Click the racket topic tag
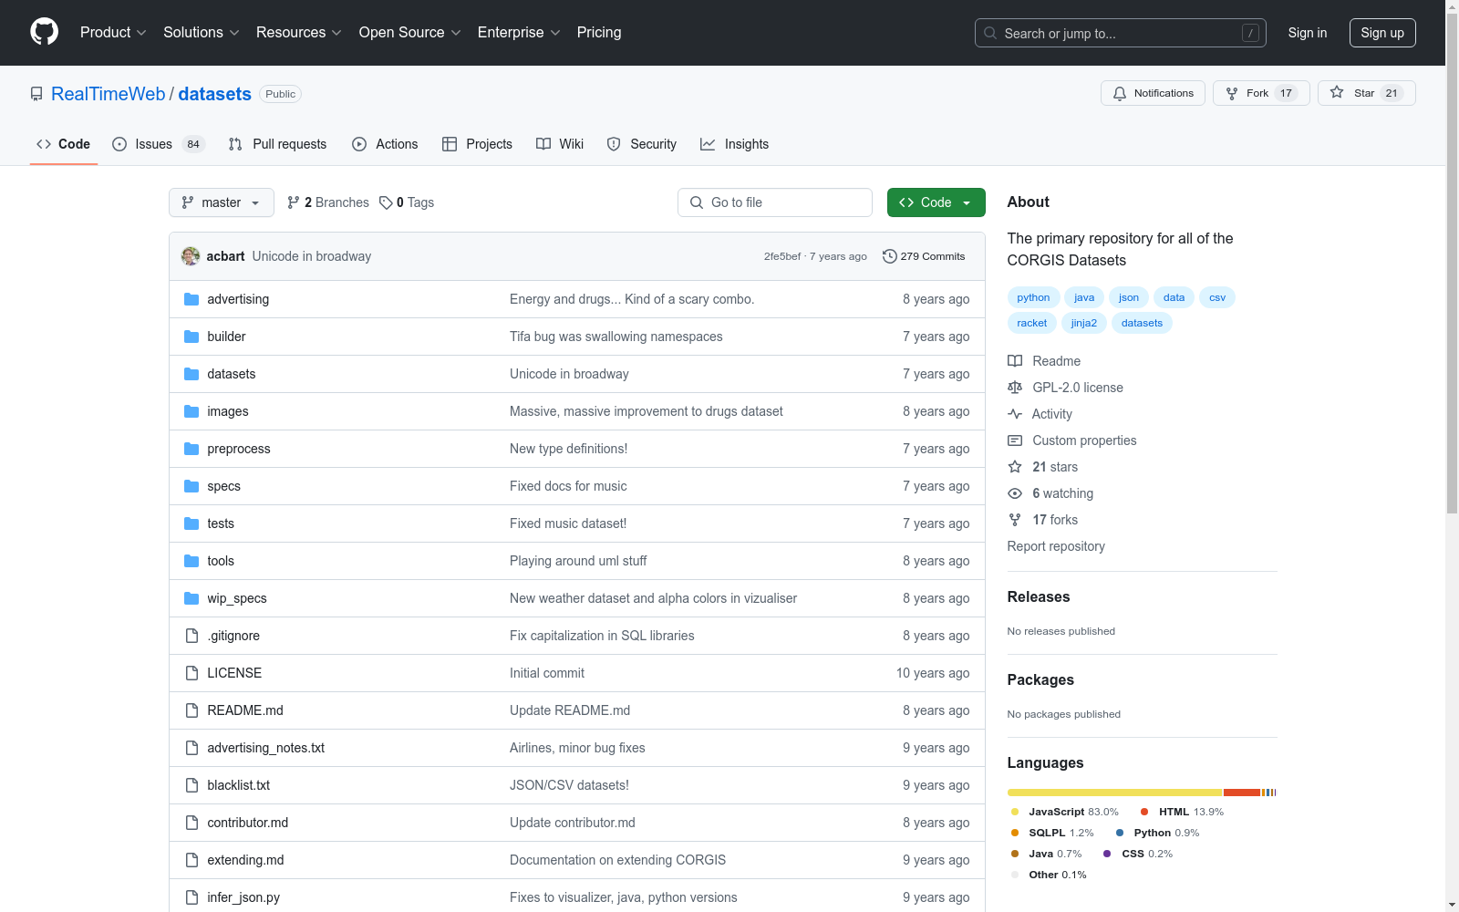 point(1032,323)
